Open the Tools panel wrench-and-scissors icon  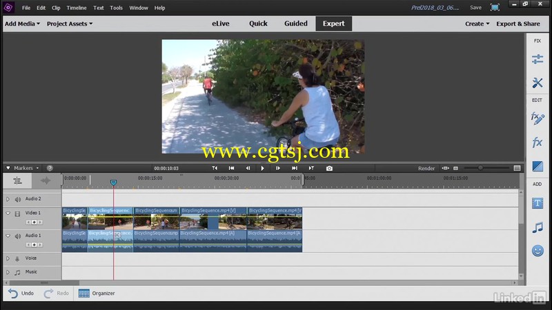coord(538,83)
